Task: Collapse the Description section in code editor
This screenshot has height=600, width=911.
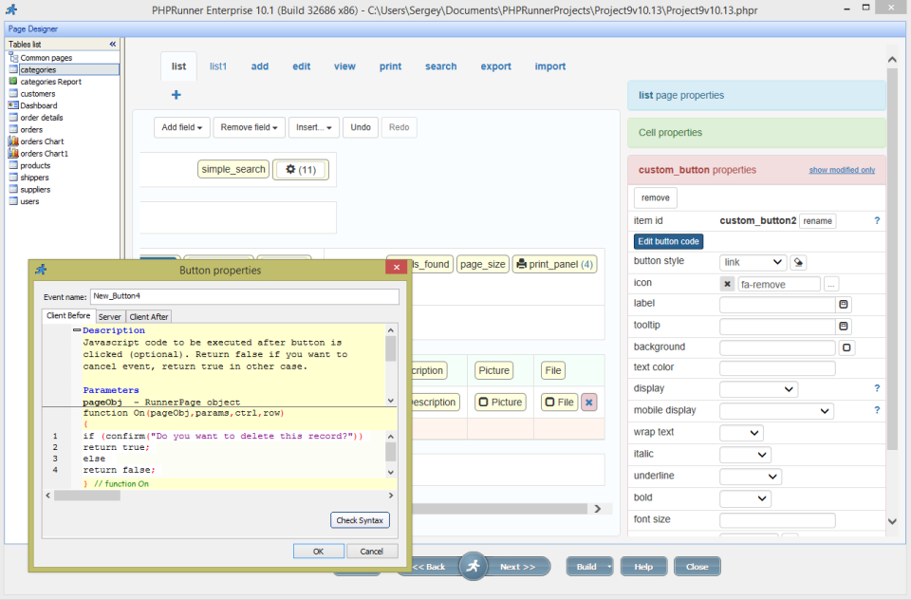Action: 76,330
